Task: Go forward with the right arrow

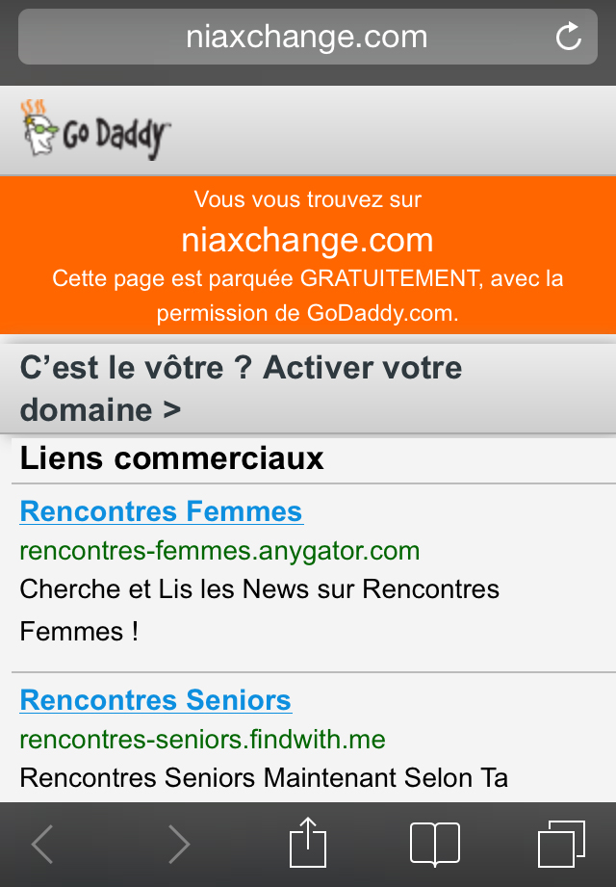Action: click(179, 845)
